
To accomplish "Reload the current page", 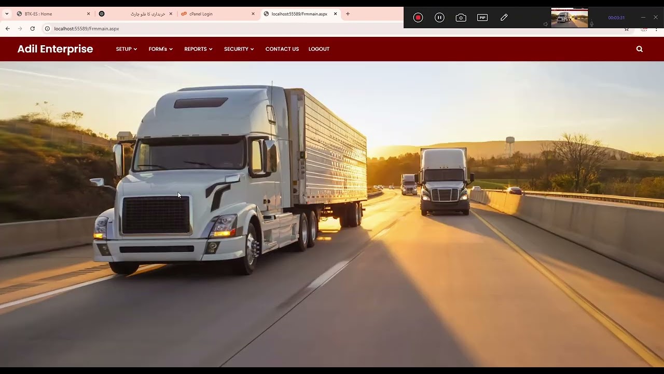I will click(32, 29).
